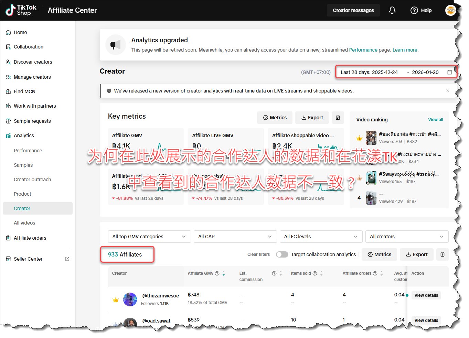Click the Help question mark icon
Image resolution: width=469 pixels, height=338 pixels.
414,10
